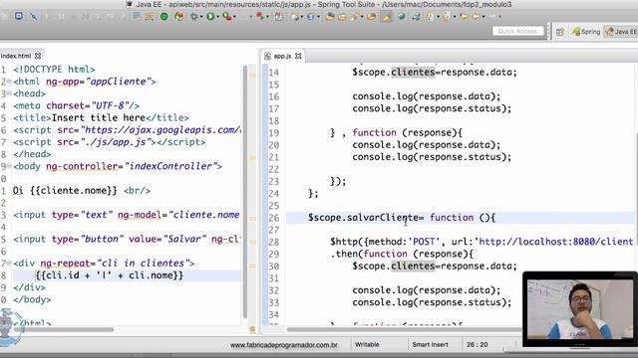The height and width of the screenshot is (358, 638).
Task: Switch to the Spring perspective
Action: click(586, 32)
